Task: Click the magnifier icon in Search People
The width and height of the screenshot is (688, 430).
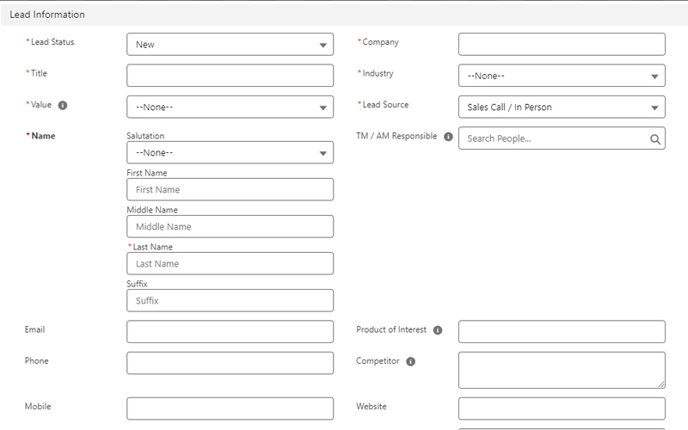Action: point(654,138)
